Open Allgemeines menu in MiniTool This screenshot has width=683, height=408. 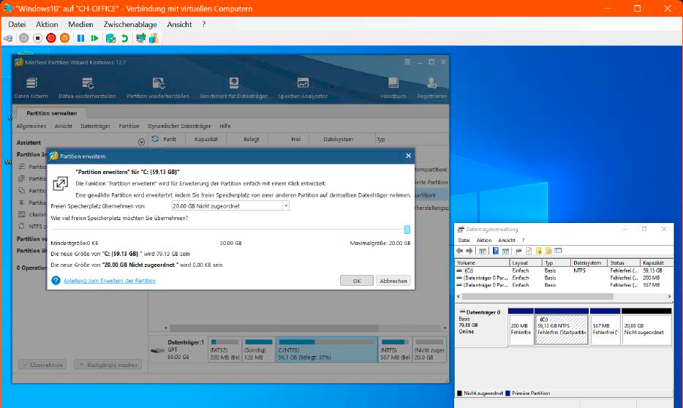(31, 126)
